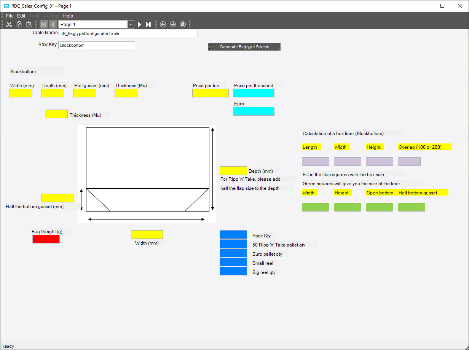Click lilac box under Overlap (100 or 200)

pos(409,162)
